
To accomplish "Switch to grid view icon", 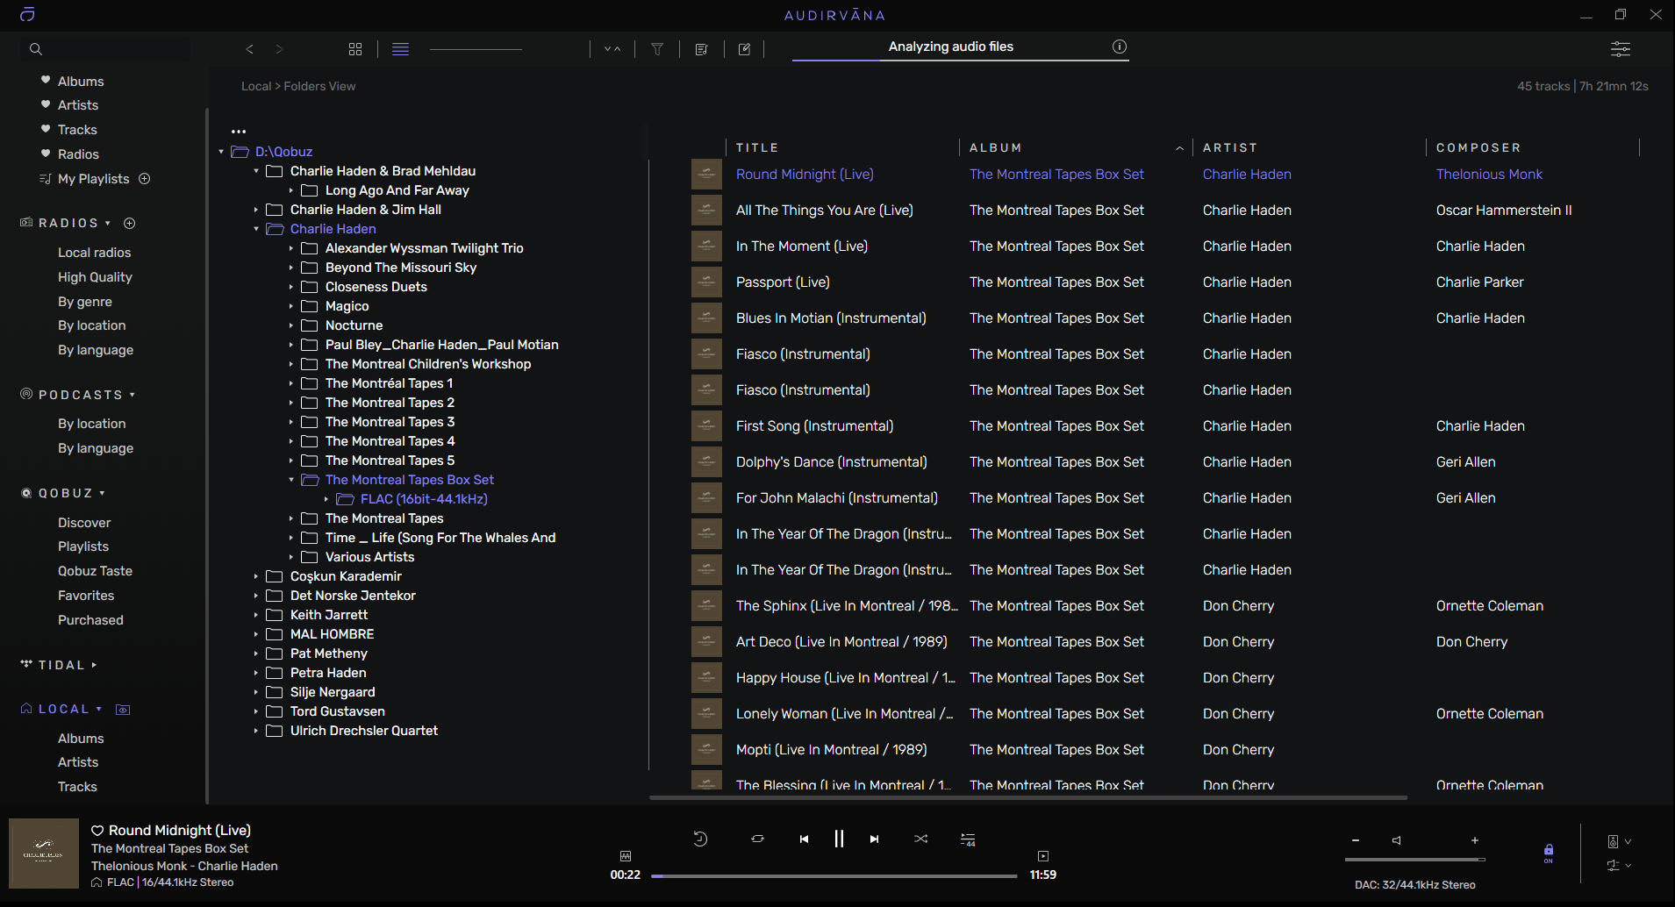I will coord(355,49).
